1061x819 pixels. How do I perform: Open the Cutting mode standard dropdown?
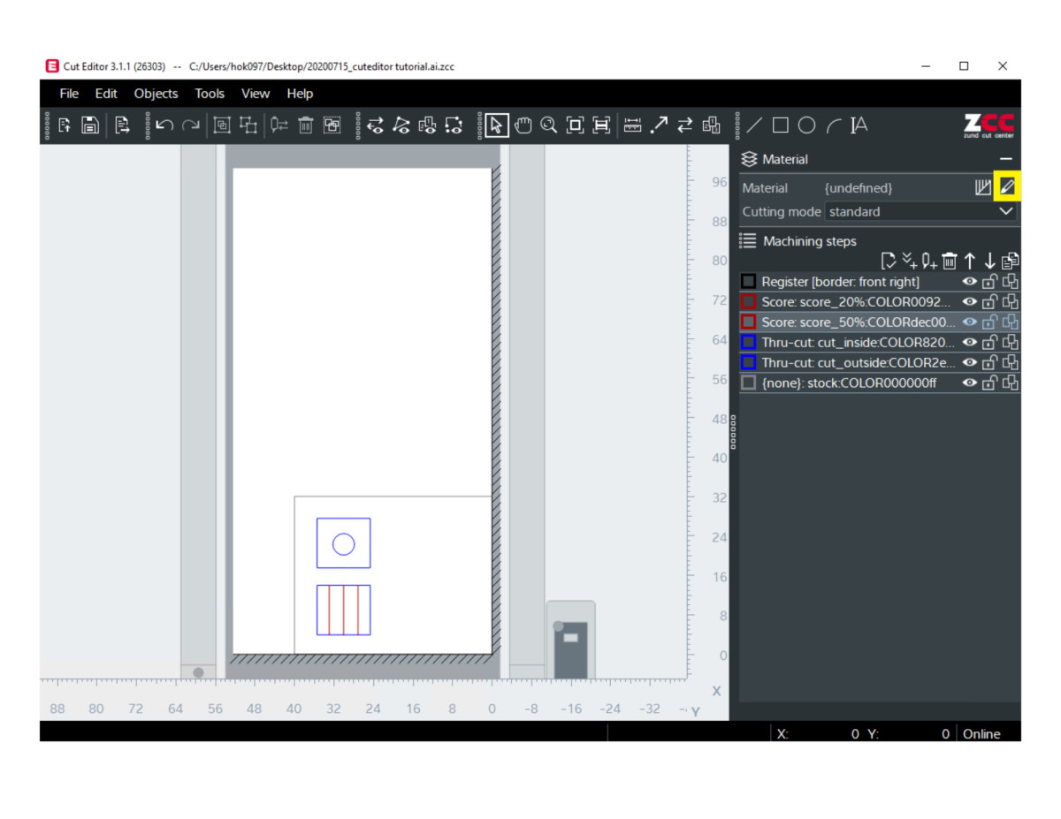point(920,212)
